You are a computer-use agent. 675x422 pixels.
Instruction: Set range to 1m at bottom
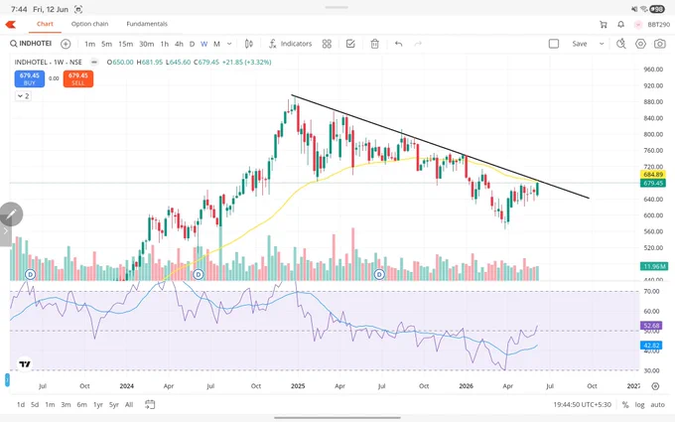coord(50,404)
